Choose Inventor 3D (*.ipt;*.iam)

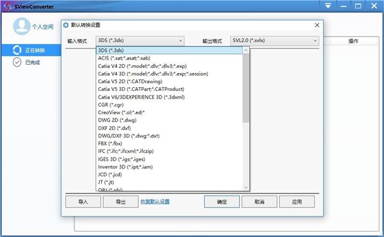(x=169, y=167)
